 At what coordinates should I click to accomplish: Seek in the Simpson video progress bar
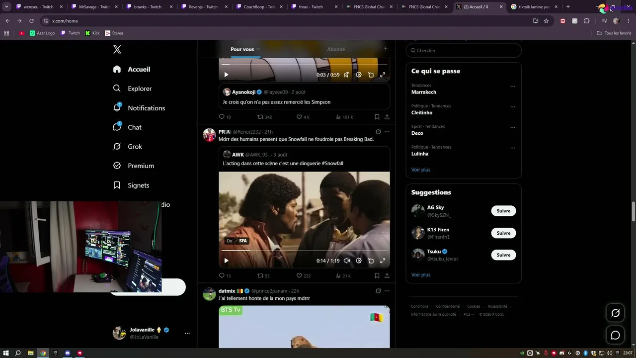pos(304,65)
